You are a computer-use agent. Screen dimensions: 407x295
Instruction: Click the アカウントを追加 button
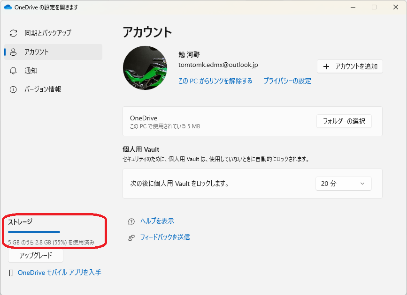350,66
